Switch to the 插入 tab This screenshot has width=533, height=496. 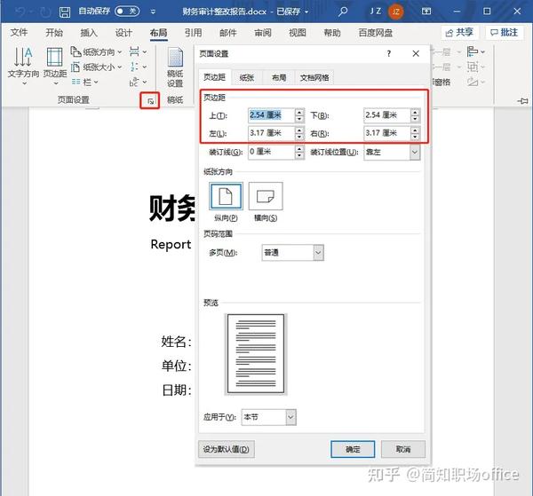89,33
